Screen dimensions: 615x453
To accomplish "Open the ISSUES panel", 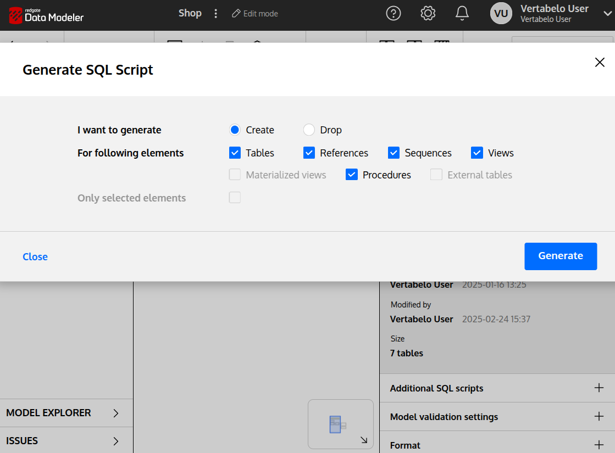I will tap(23, 440).
